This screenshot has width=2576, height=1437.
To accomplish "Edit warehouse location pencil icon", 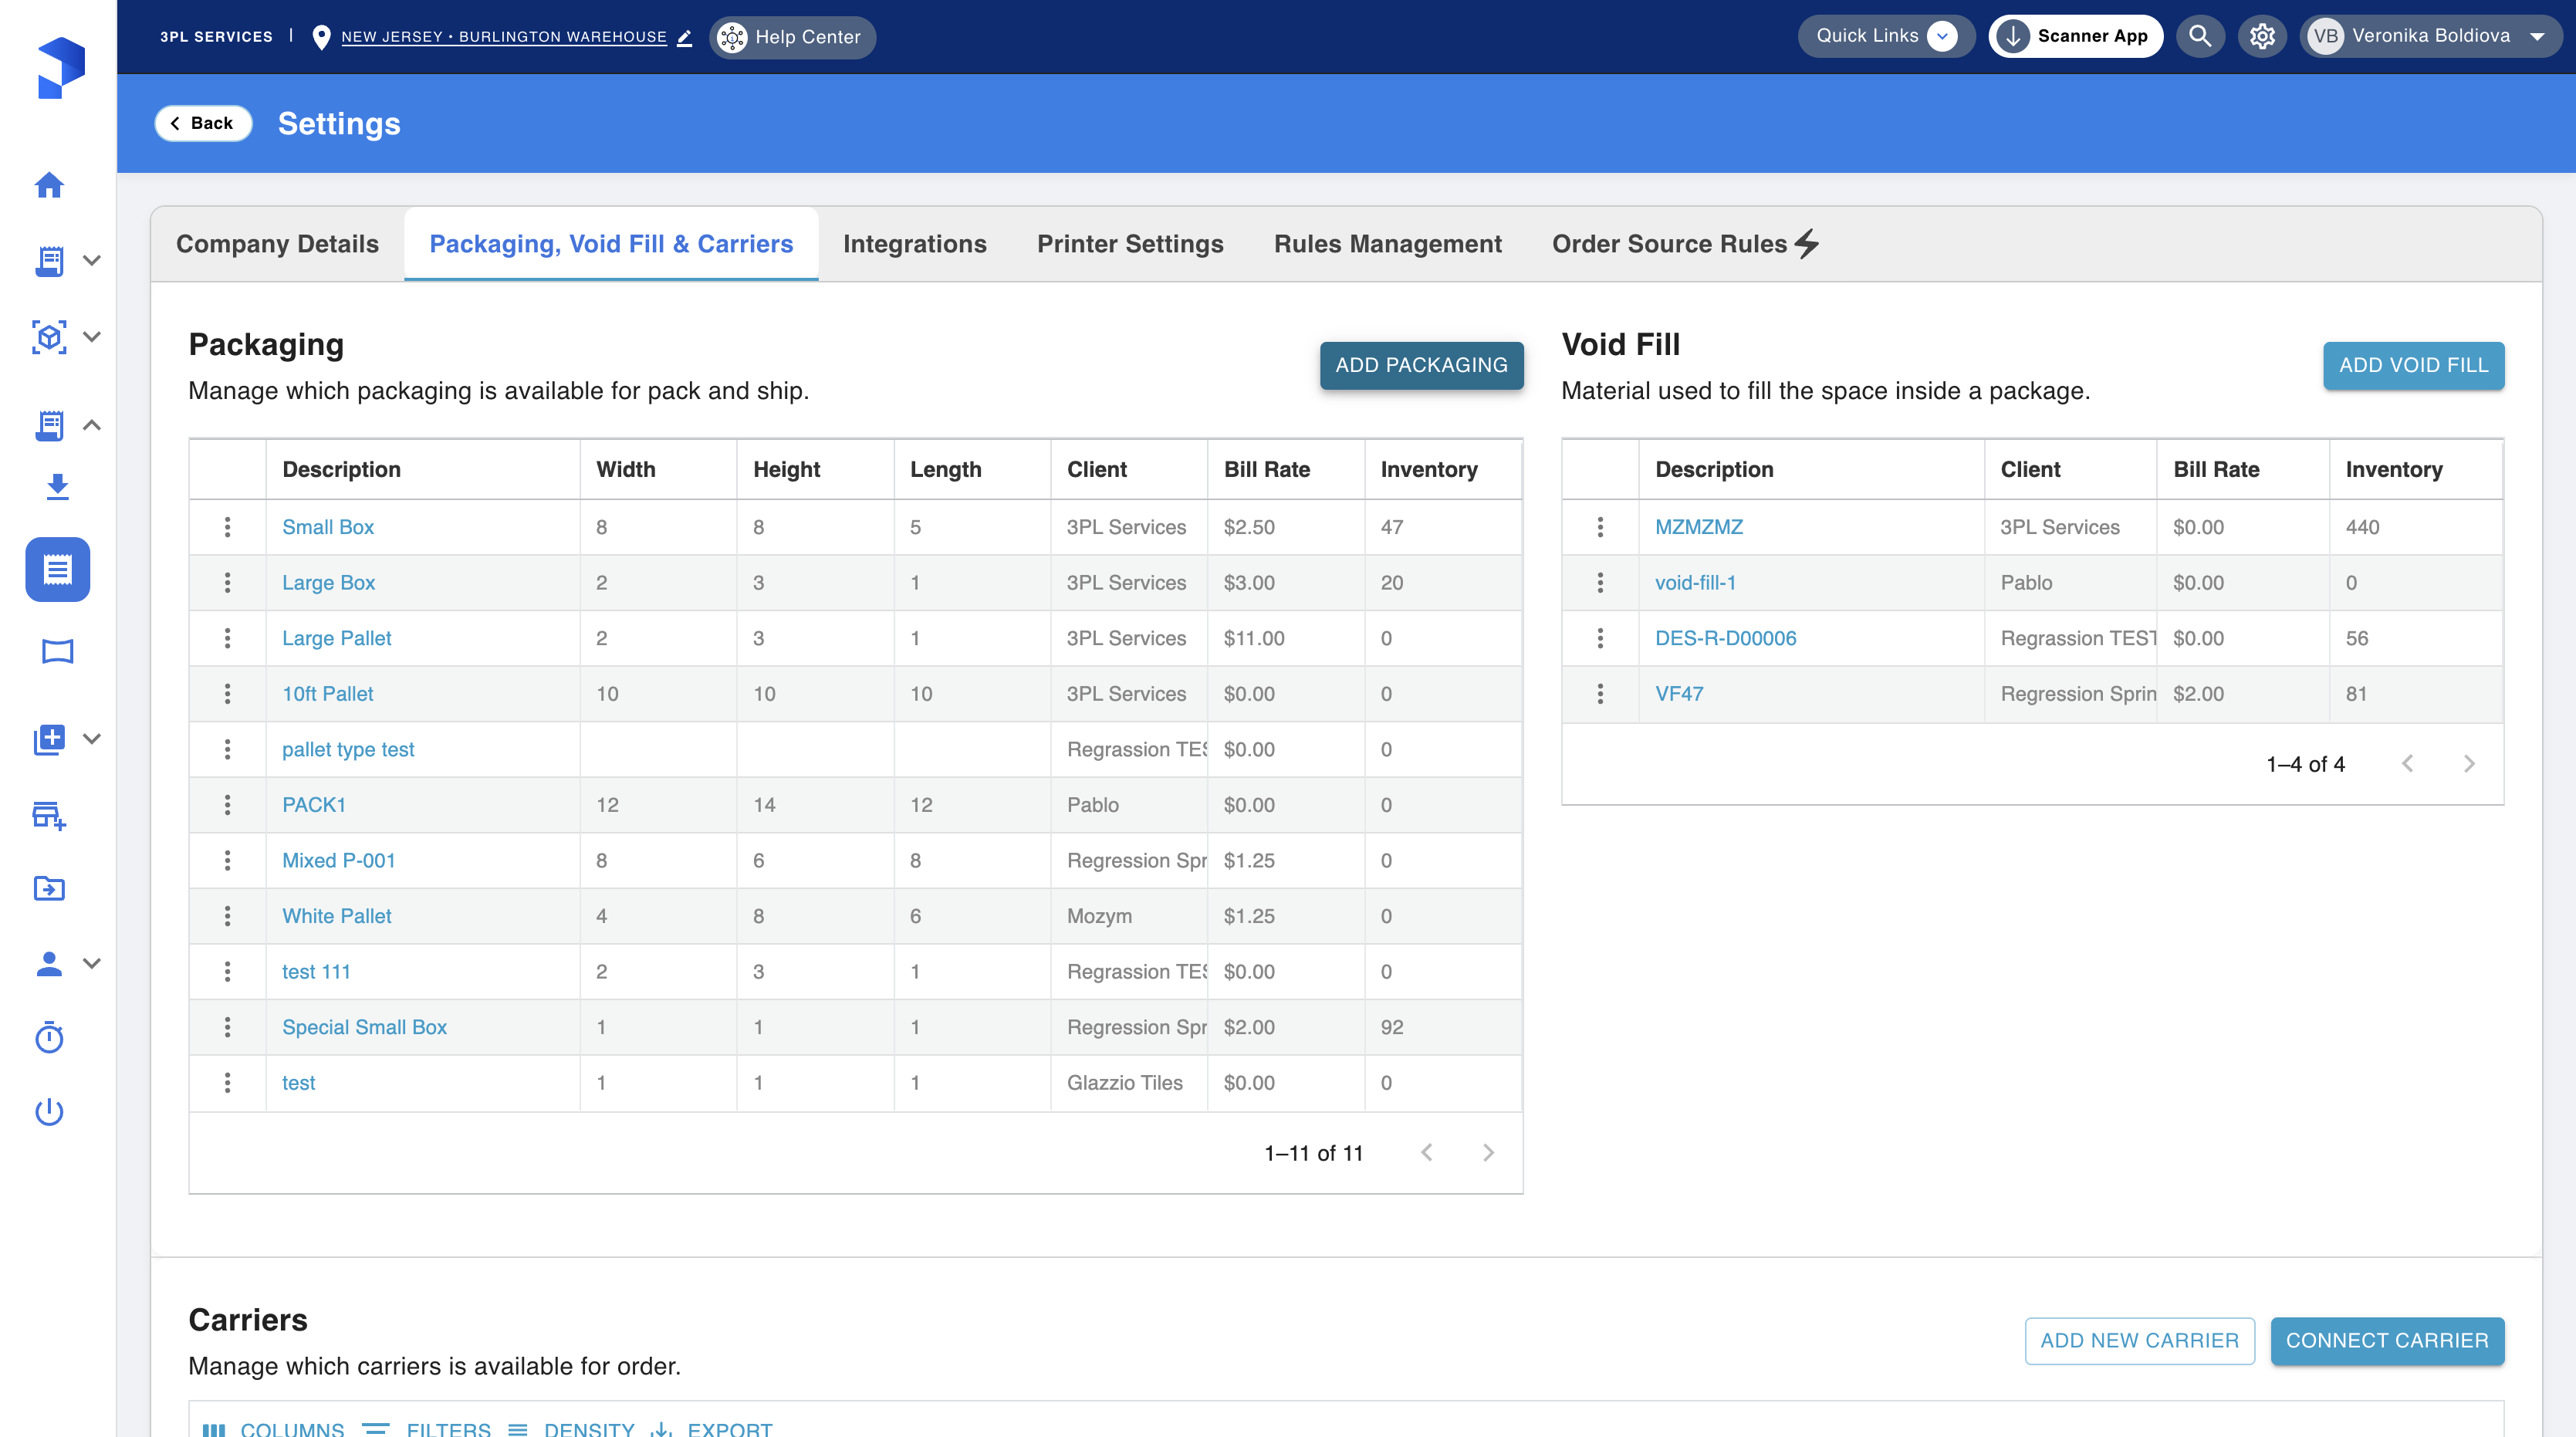I will pos(685,38).
